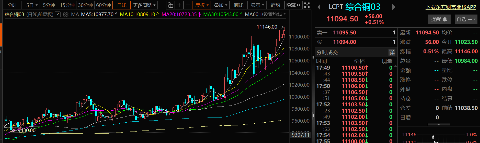Toggle 画线 drawing mode
Image resolution: width=480 pixels, height=143 pixels.
pos(238,5)
